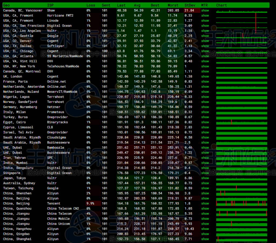Show MTR for Japan Tokyo Vultr
Screen dimensions: 276x243
point(205,178)
